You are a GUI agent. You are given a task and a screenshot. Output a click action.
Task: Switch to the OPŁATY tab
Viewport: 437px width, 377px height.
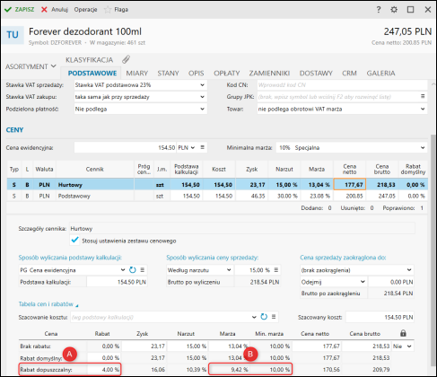[227, 73]
